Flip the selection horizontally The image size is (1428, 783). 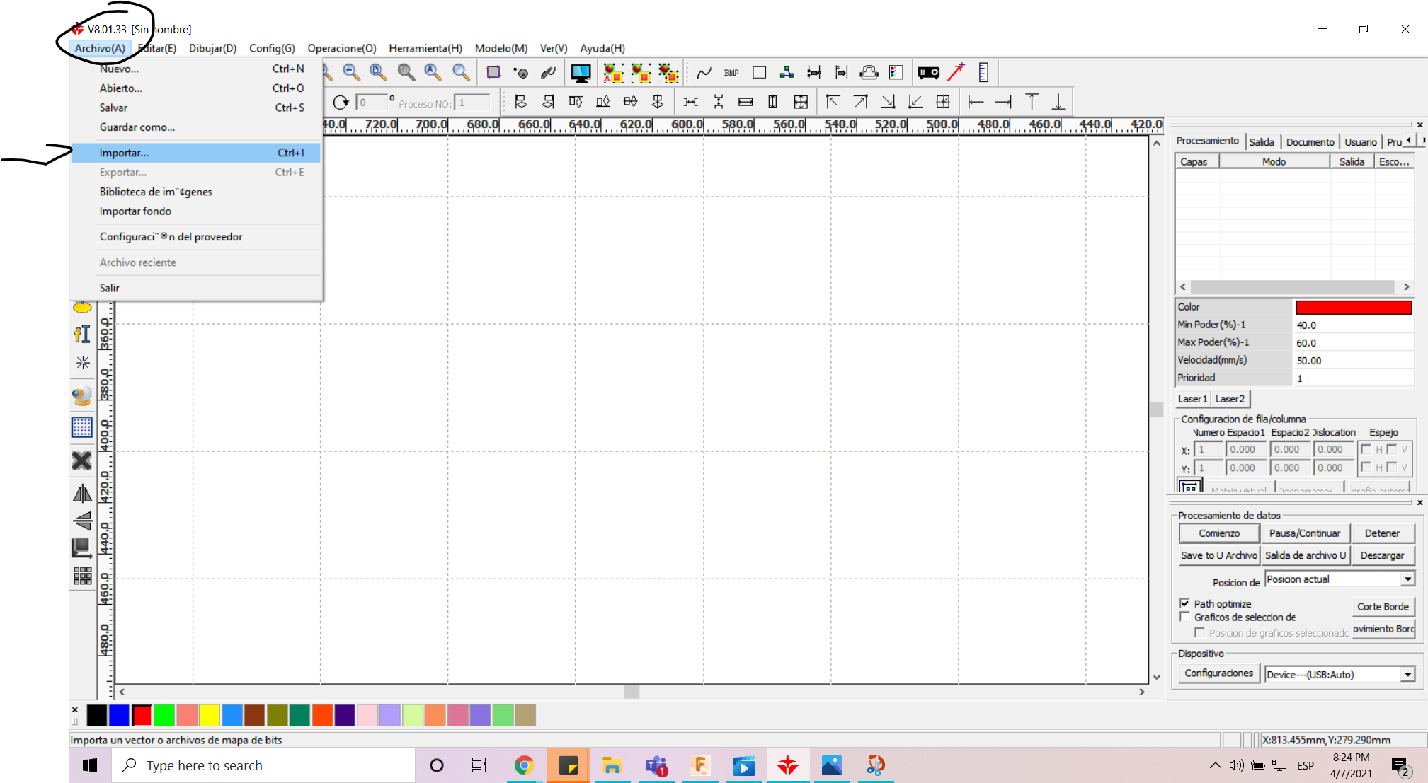pyautogui.click(x=82, y=493)
